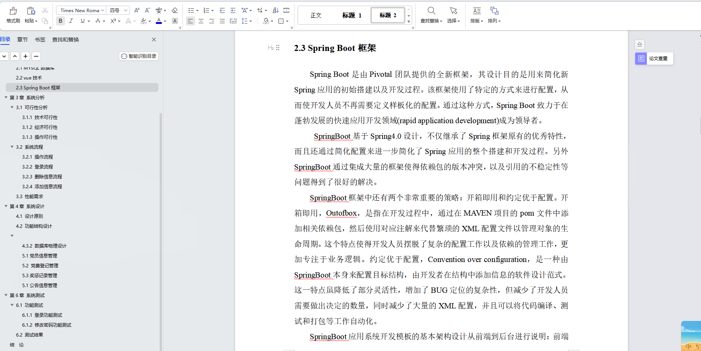Open underline style dropdown arrow

(x=89, y=21)
